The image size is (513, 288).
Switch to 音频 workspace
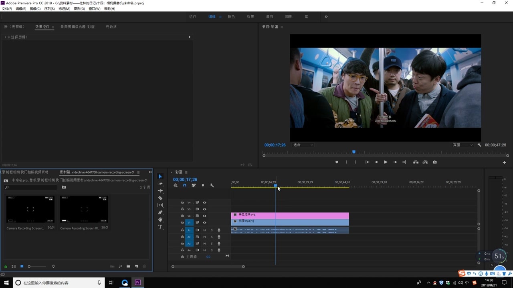click(270, 16)
